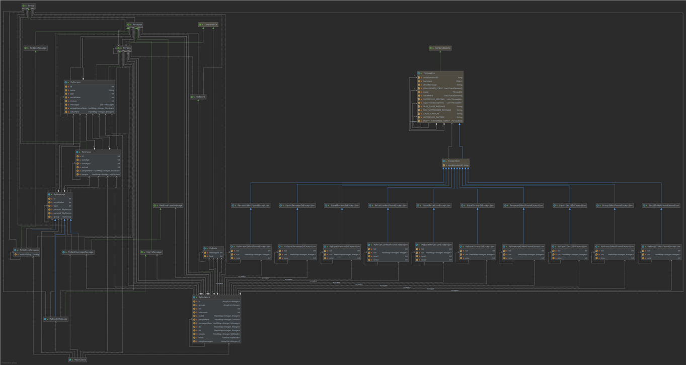This screenshot has width=686, height=365.
Task: Click the EmojiIdNotFoundException node
Action: point(661,205)
